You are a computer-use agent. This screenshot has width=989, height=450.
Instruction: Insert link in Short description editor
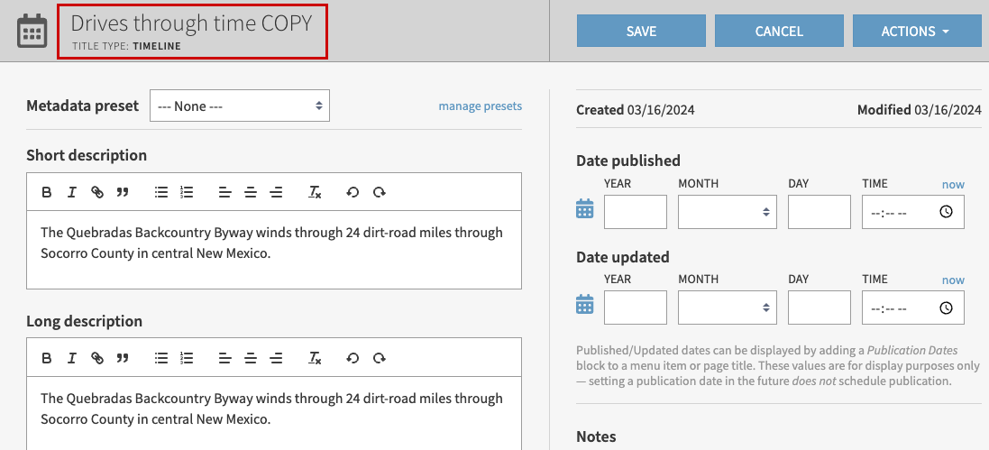[97, 192]
